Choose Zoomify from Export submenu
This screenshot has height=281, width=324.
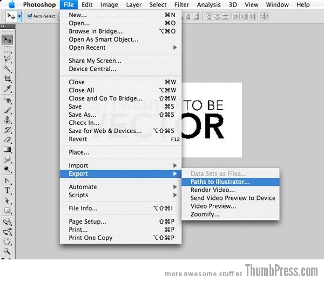(x=231, y=214)
